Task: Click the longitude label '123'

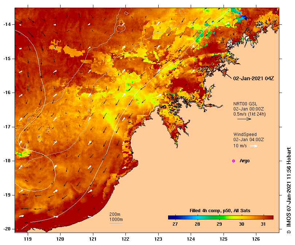Action: [x=158, y=239]
